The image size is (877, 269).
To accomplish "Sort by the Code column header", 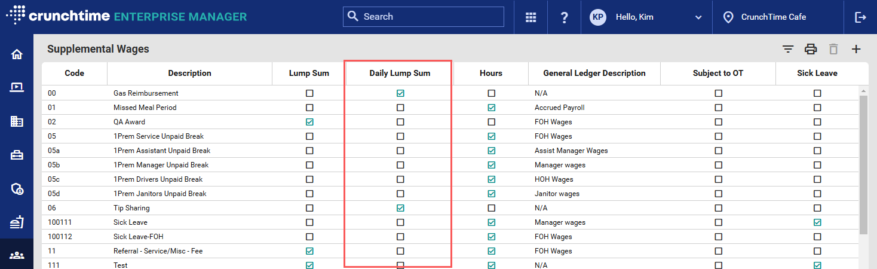I will 75,74.
